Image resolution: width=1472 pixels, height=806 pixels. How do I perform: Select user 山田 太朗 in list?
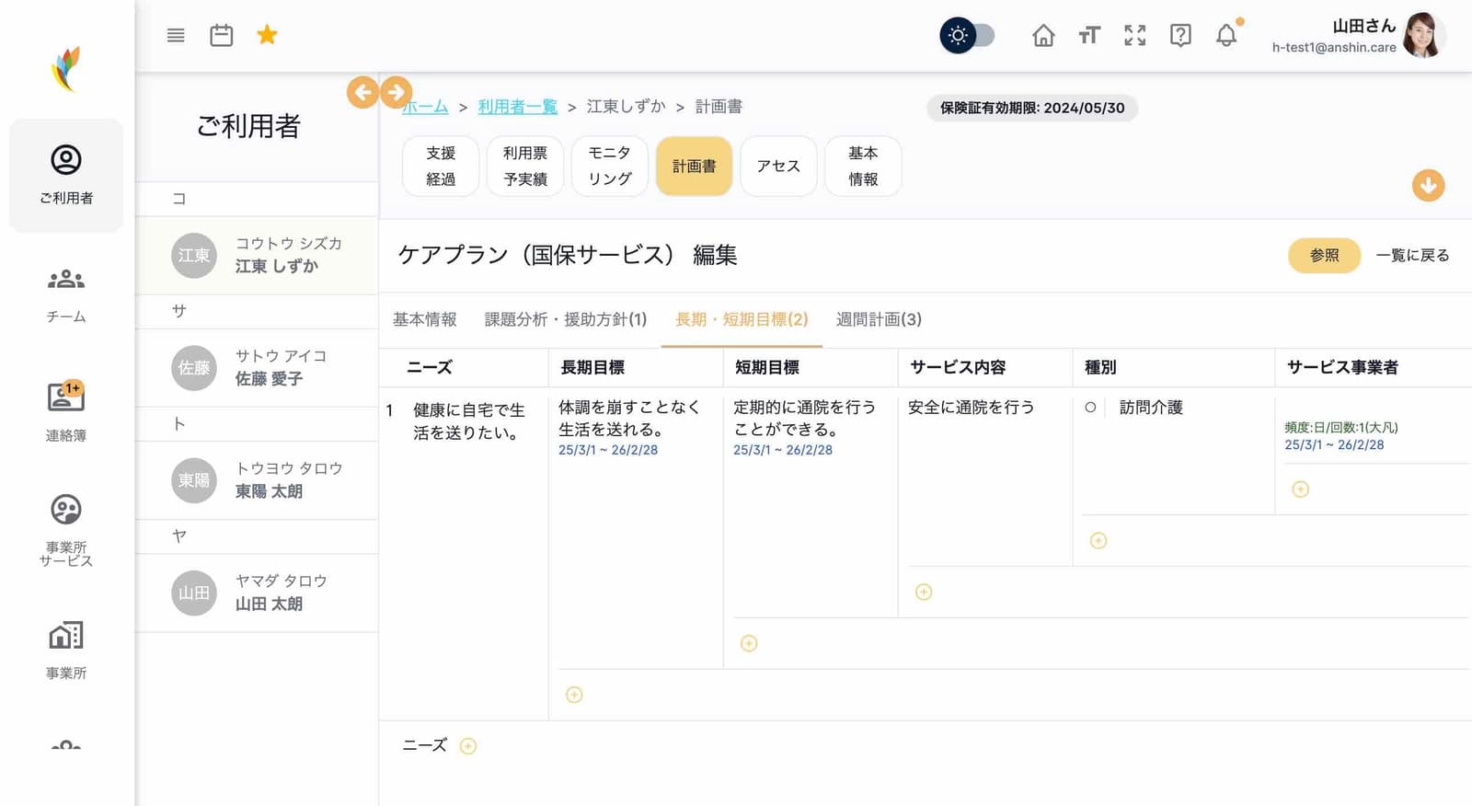point(257,593)
